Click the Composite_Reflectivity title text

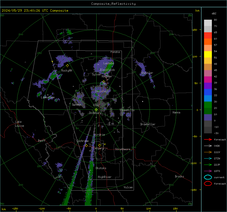pyautogui.click(x=113, y=4)
